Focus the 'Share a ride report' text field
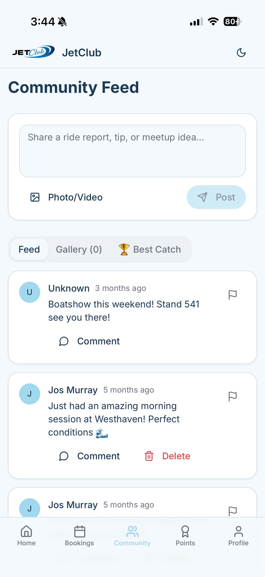Image resolution: width=265 pixels, height=577 pixels. [x=132, y=151]
